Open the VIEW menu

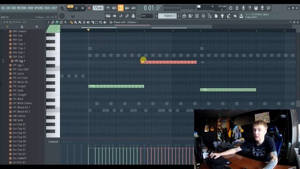click(30, 8)
